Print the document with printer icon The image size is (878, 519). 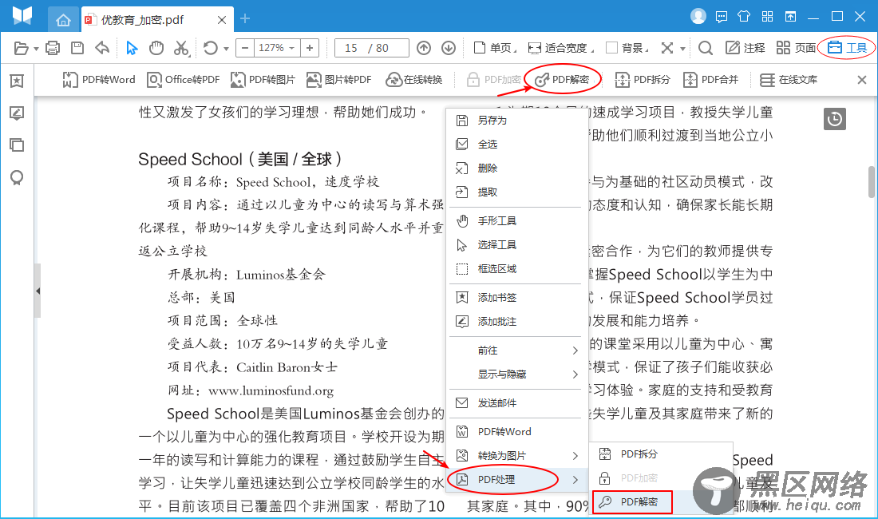point(53,48)
